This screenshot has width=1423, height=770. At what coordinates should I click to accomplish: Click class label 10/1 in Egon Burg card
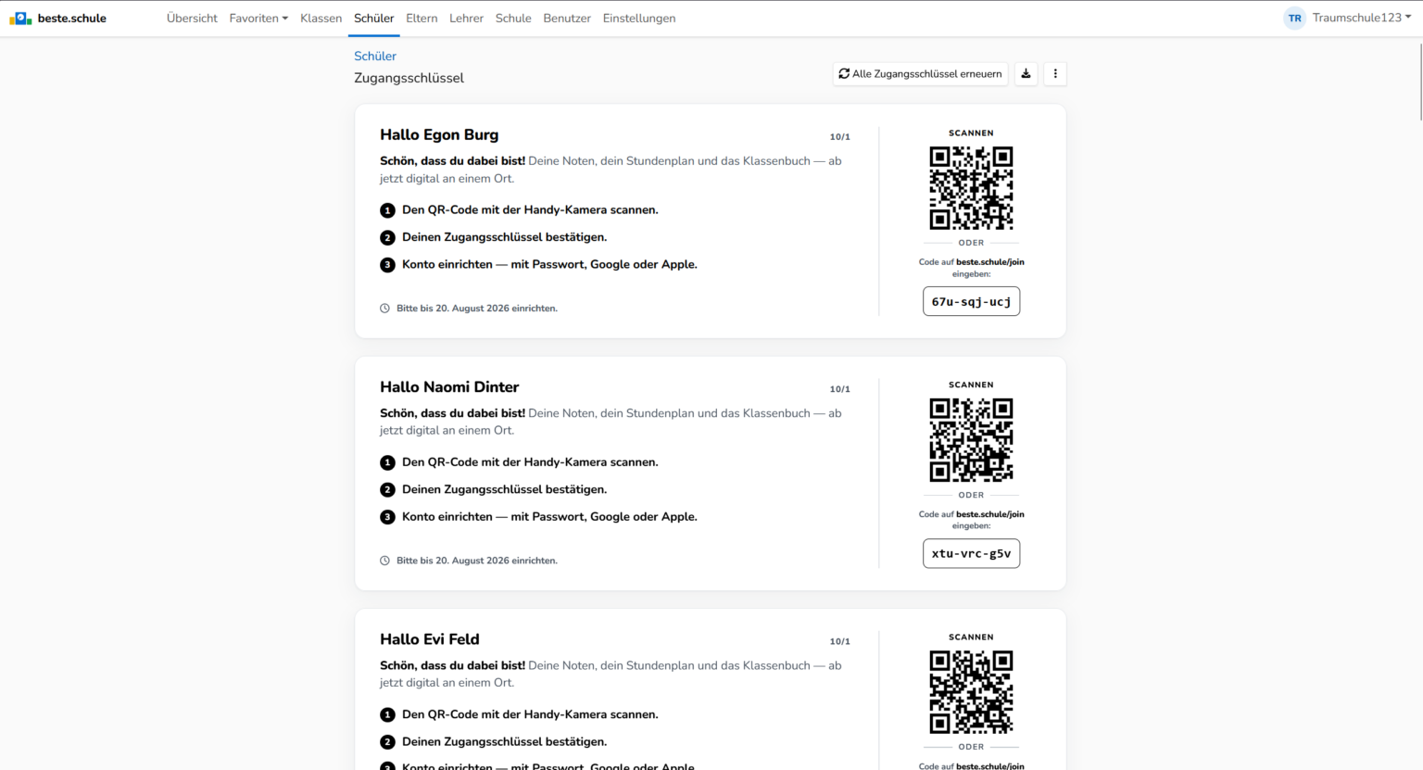coord(839,137)
